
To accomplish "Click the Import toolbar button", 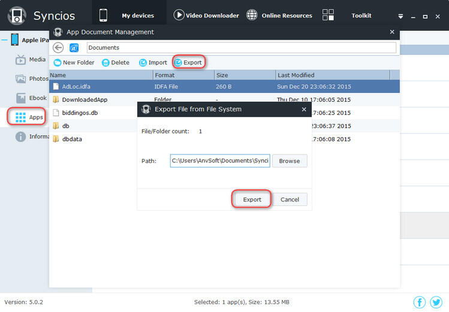I will coord(153,62).
